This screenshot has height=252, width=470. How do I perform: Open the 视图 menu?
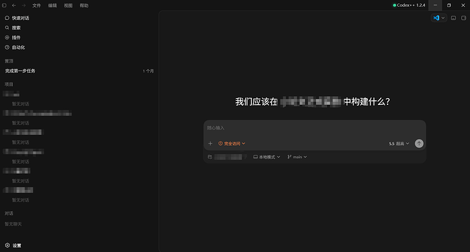click(68, 5)
